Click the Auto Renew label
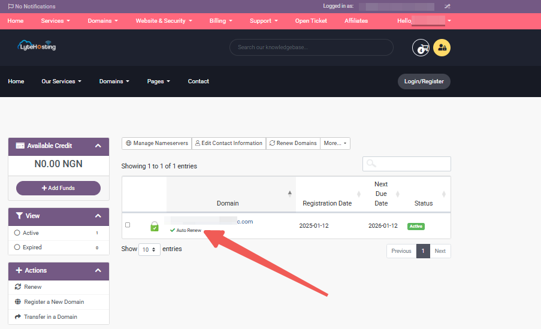 (186, 230)
